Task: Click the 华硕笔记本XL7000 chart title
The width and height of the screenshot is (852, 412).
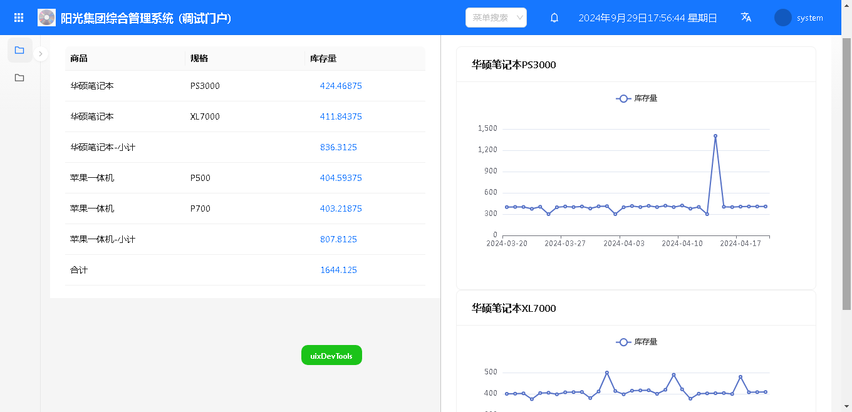Action: (514, 308)
